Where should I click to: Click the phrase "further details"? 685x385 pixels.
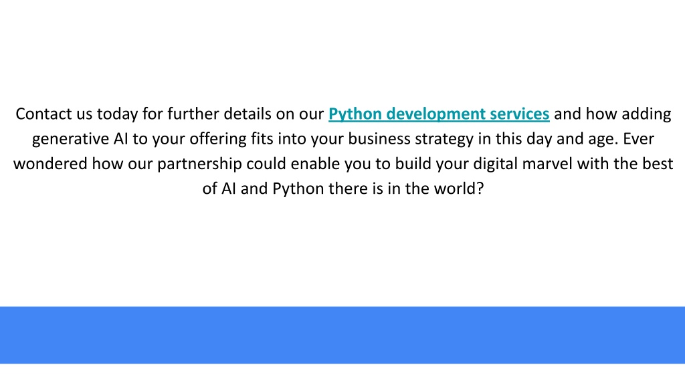pyautogui.click(x=219, y=114)
